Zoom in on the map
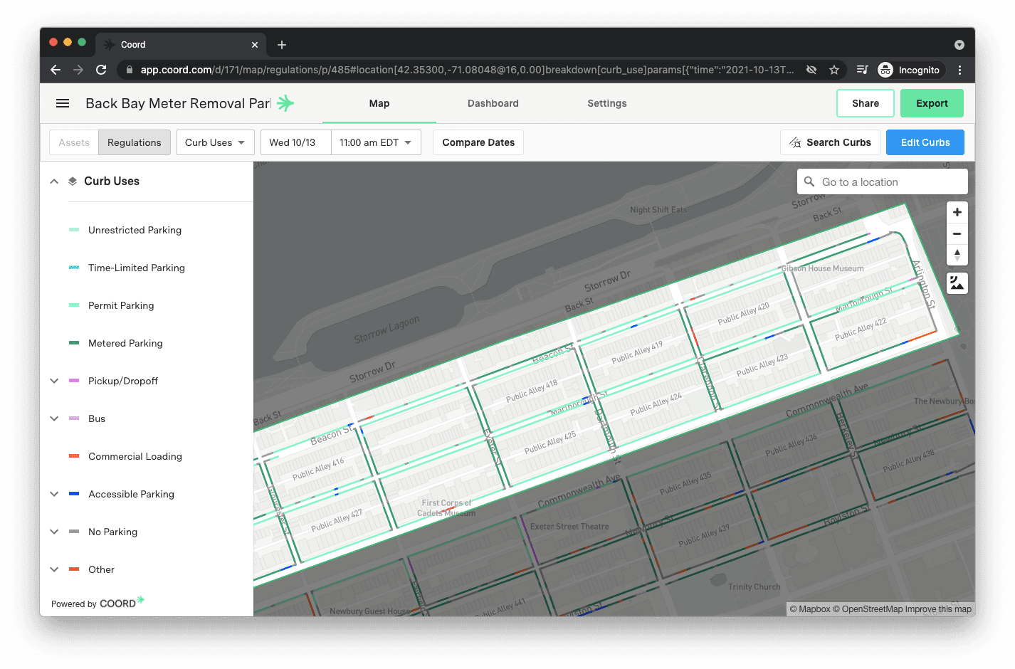The image size is (1015, 669). point(957,212)
